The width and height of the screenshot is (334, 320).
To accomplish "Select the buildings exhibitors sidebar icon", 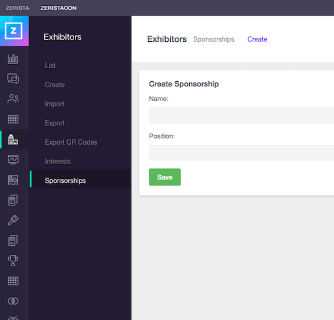I will click(x=13, y=139).
